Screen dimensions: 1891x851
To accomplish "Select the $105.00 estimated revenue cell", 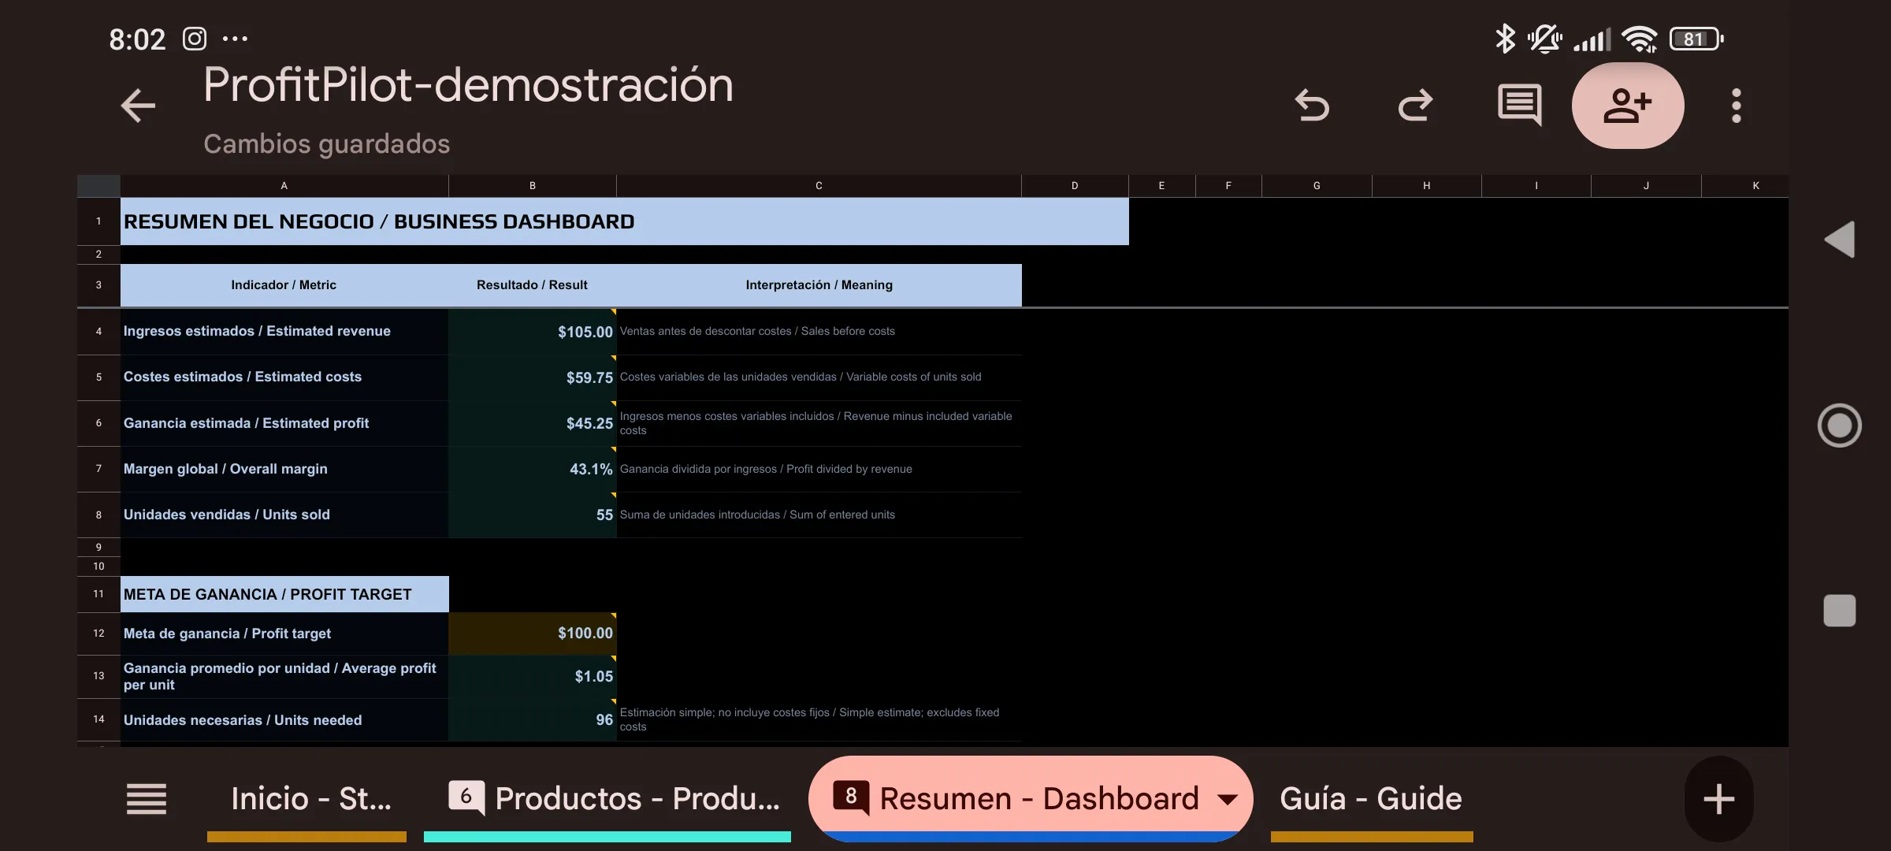I will [533, 332].
